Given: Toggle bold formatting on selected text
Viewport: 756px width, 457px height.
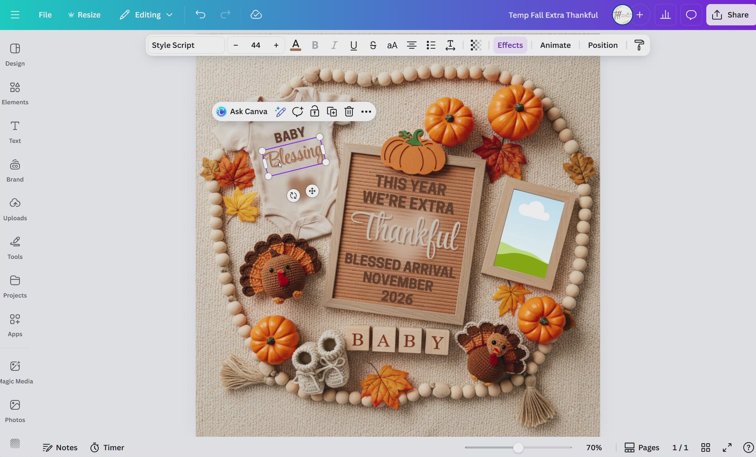Looking at the screenshot, I should [315, 45].
